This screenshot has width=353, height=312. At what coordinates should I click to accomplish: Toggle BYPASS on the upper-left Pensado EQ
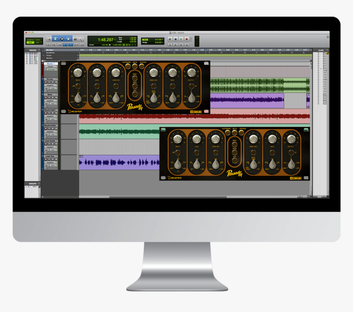coord(142,66)
